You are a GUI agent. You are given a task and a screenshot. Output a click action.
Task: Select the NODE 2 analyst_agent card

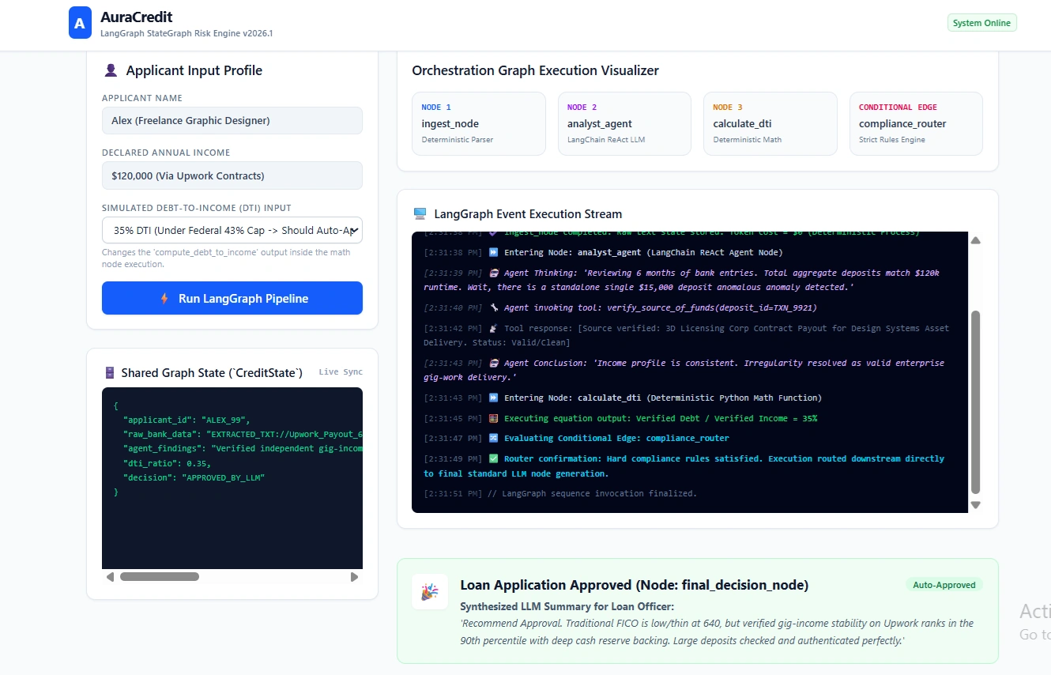tap(624, 123)
